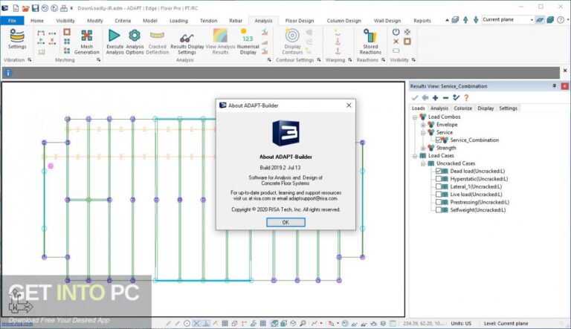Check Prestressing(Uncracked:L) checkbox
The height and width of the screenshot is (329, 571).
(x=439, y=202)
